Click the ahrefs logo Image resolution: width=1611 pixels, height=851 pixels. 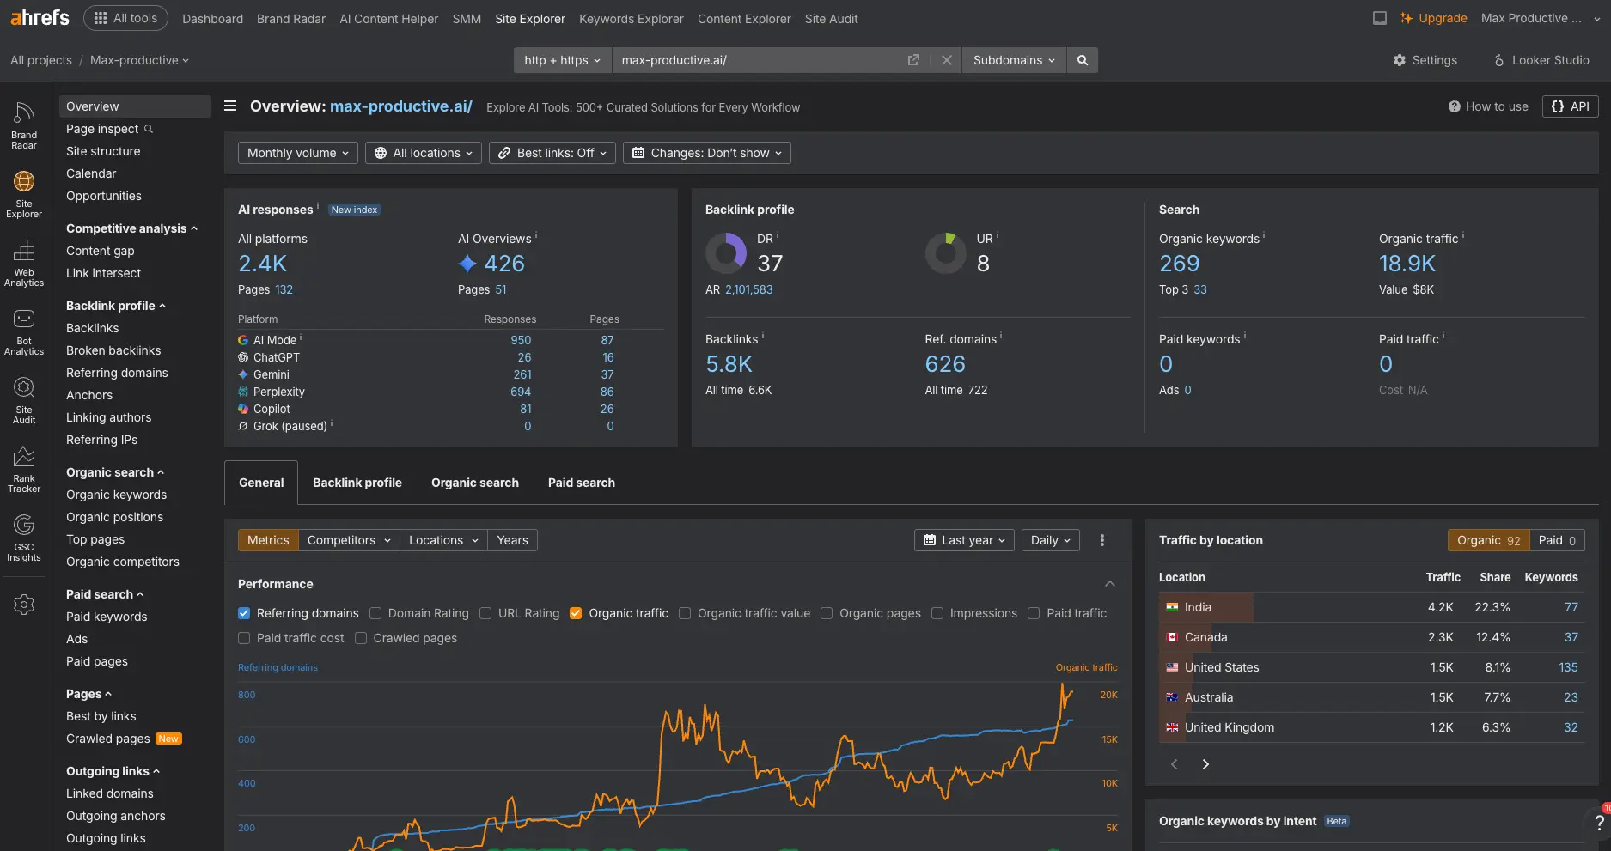40,17
